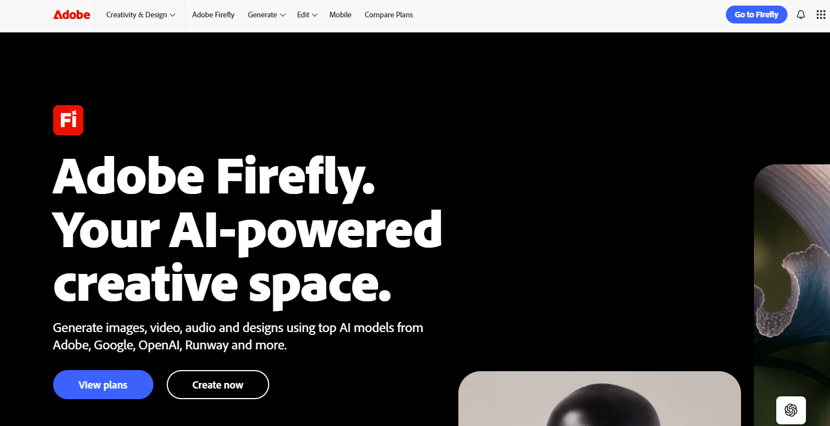Click the OpenAI knot logo icon

791,410
